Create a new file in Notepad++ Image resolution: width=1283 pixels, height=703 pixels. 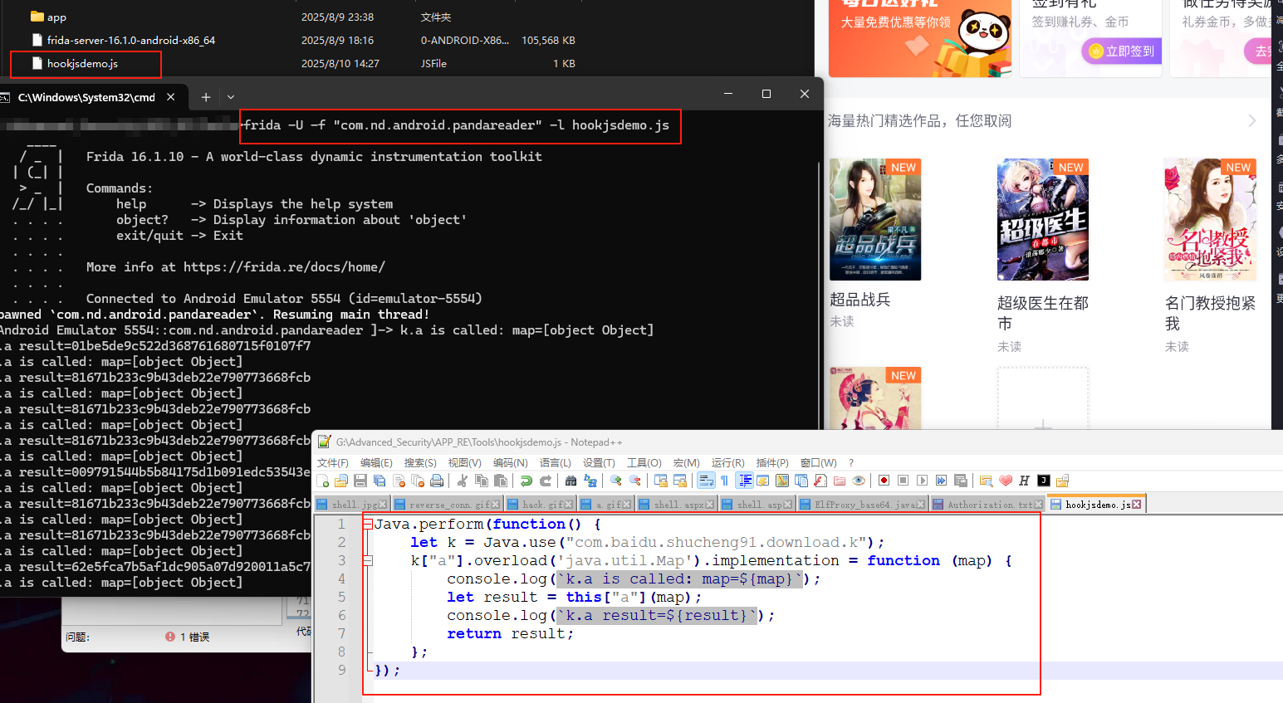click(322, 480)
